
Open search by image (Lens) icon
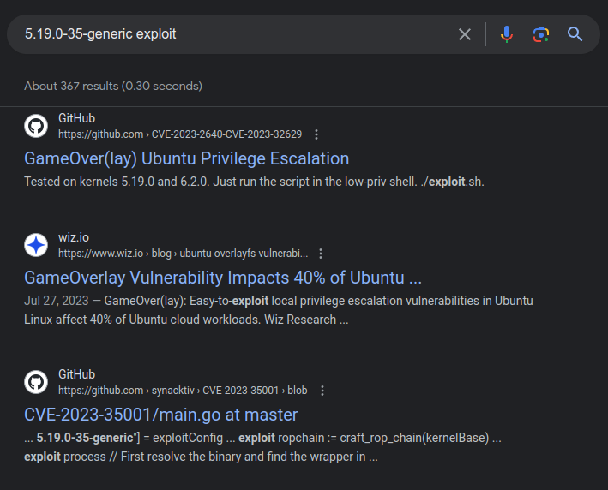pos(540,34)
